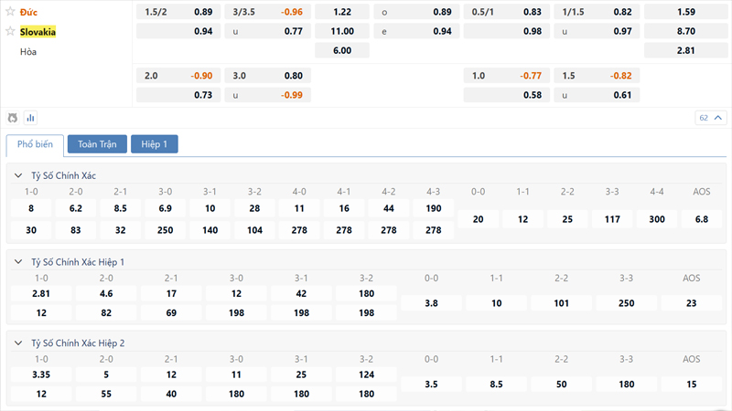Select full-match AOS odds 6.8
The height and width of the screenshot is (411, 732).
tap(702, 219)
